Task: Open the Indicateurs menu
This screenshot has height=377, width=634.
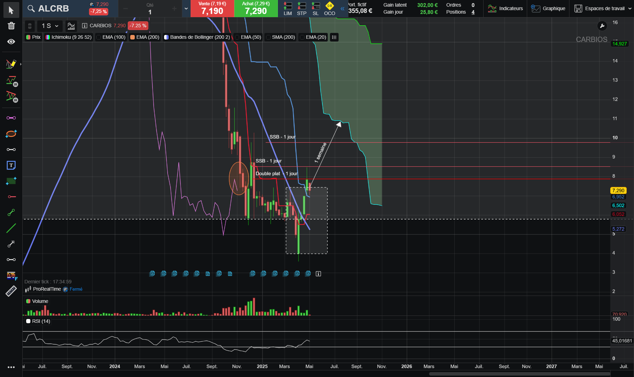Action: (x=505, y=8)
